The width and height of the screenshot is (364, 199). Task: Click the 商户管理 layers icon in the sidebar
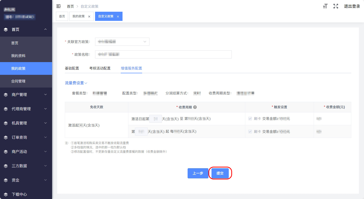pyautogui.click(x=6, y=95)
